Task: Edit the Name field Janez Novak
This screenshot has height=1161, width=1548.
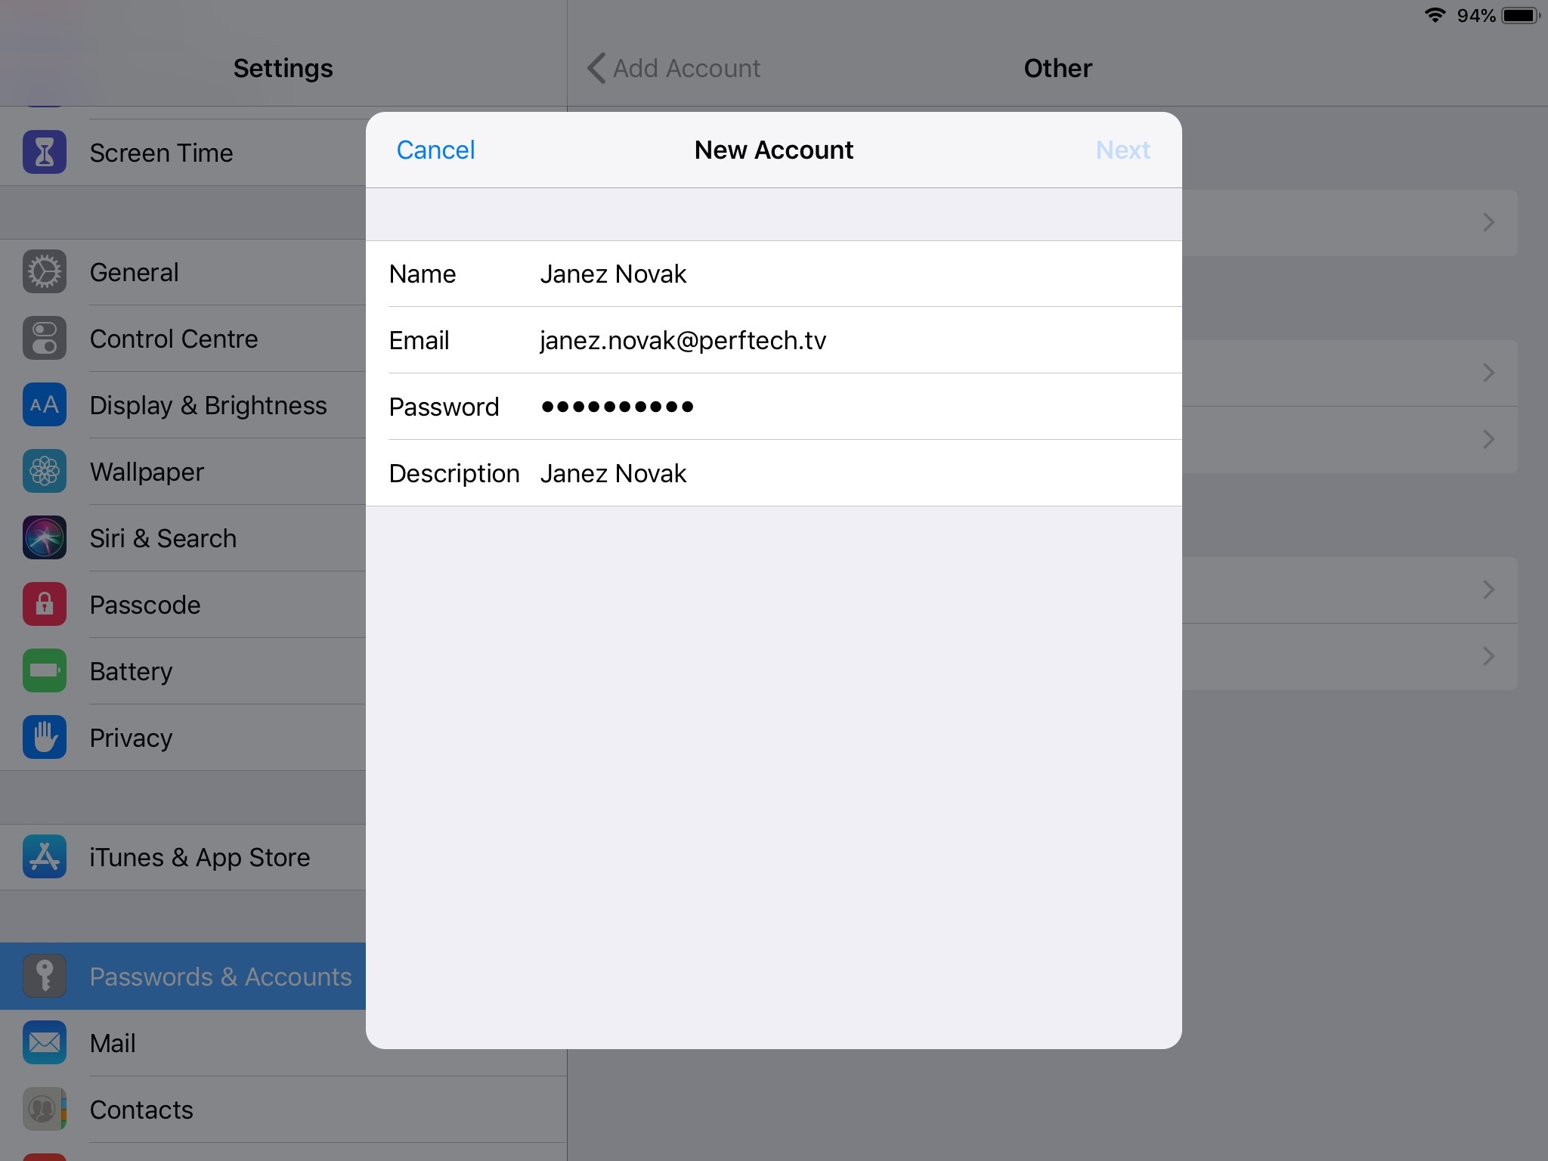Action: (774, 274)
